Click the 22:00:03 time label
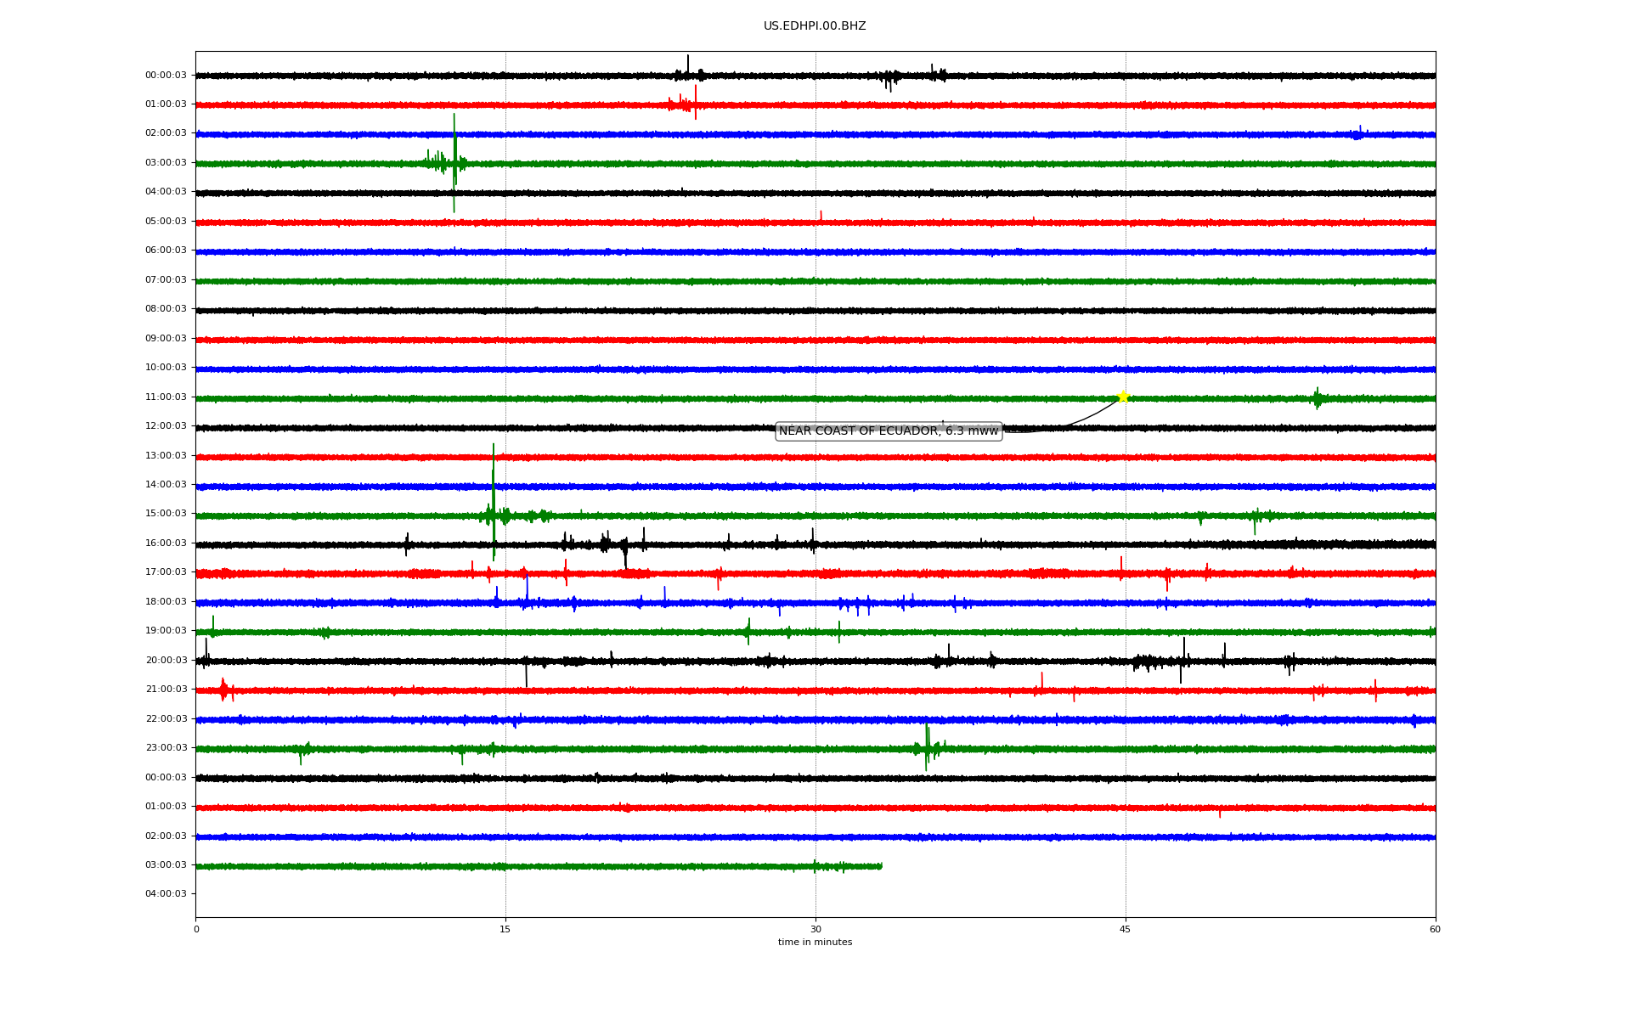The width and height of the screenshot is (1631, 1019). (x=166, y=719)
